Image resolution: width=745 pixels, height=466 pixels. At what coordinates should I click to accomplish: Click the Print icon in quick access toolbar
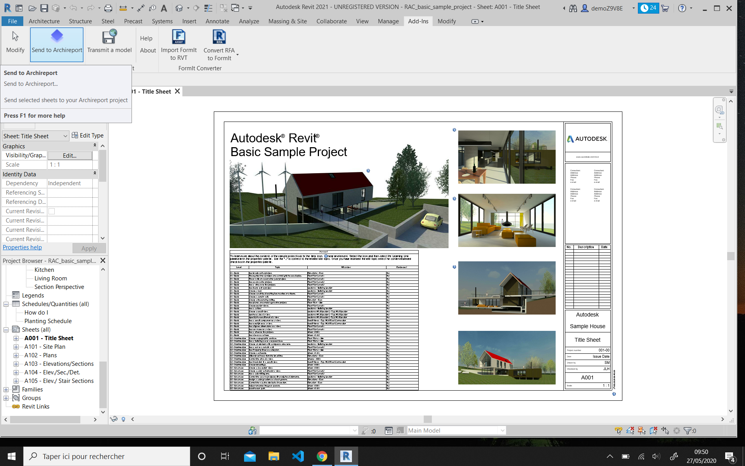point(108,8)
